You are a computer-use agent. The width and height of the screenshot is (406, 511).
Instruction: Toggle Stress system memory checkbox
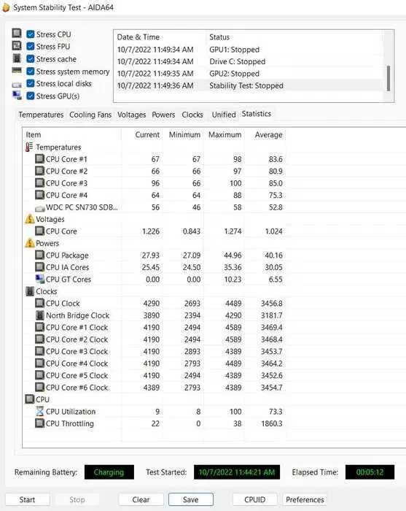[31, 72]
